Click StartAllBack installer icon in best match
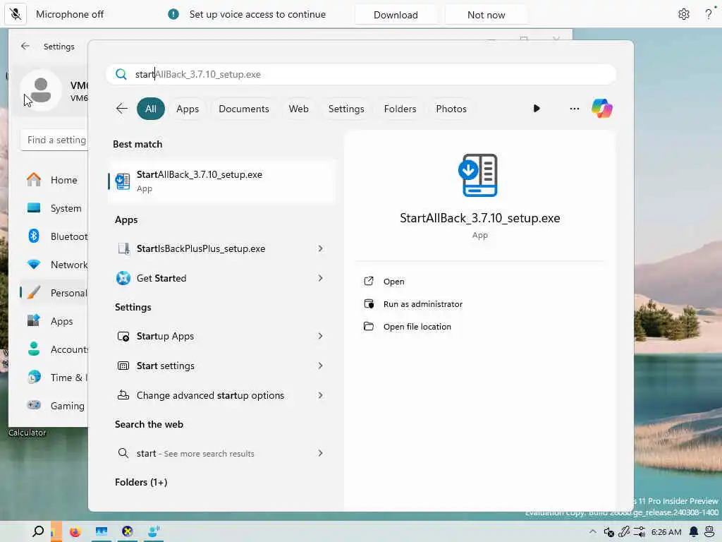Image resolution: width=722 pixels, height=542 pixels. coord(123,181)
